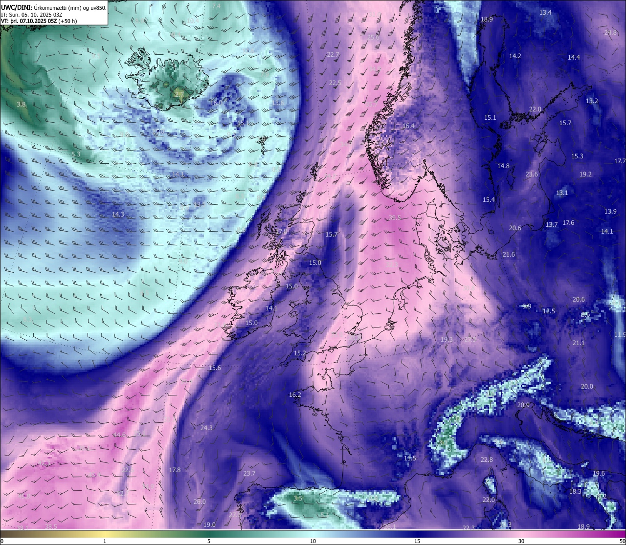Screen dimensions: 626x545
Task: Click the 26.1 value at the bottom
Action: pos(390,526)
